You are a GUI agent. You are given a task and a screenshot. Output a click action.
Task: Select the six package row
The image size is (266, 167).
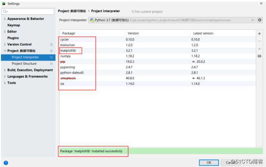click(x=157, y=84)
